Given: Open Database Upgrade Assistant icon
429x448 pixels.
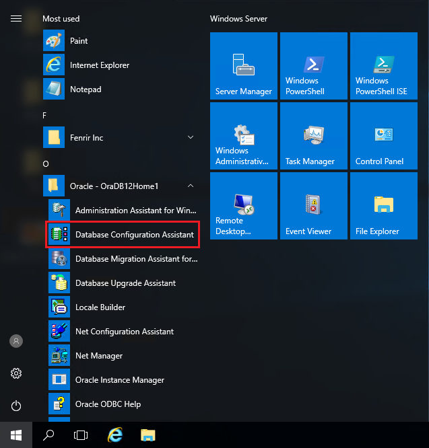Looking at the screenshot, I should [59, 283].
